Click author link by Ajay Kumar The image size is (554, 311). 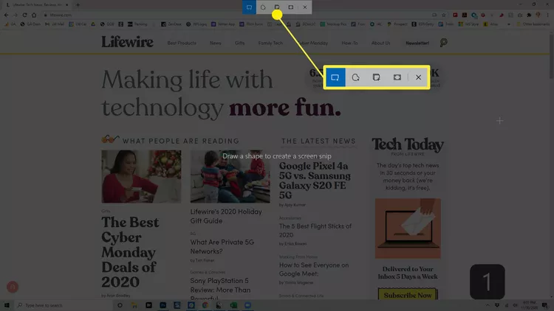293,205
